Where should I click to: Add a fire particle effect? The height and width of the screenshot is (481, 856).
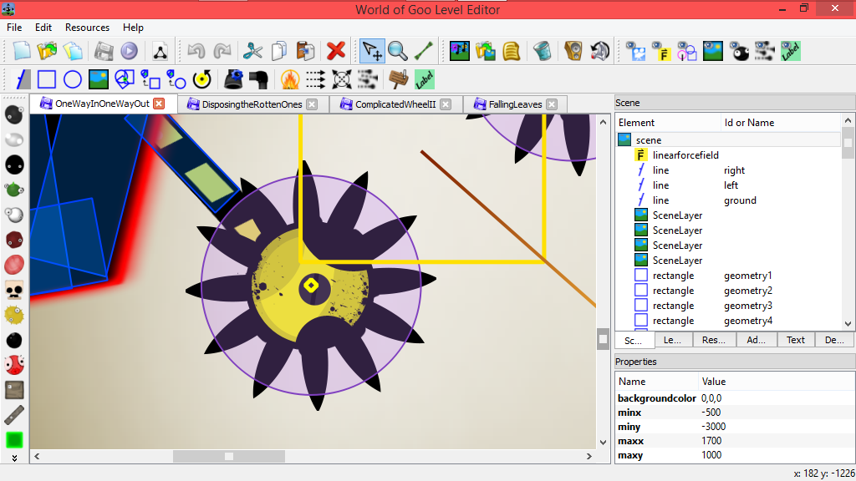coord(290,79)
